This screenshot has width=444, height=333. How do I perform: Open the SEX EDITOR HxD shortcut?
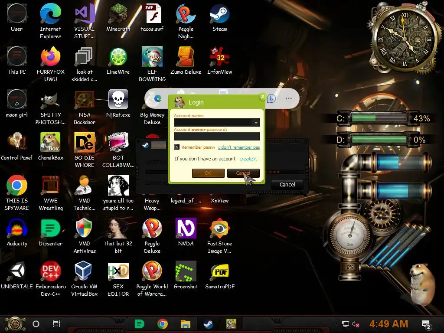[x=118, y=279]
